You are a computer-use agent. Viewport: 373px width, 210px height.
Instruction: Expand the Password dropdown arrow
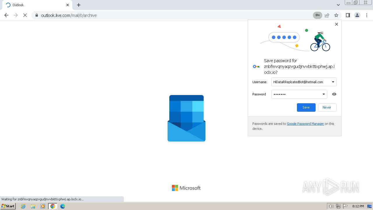(x=324, y=94)
